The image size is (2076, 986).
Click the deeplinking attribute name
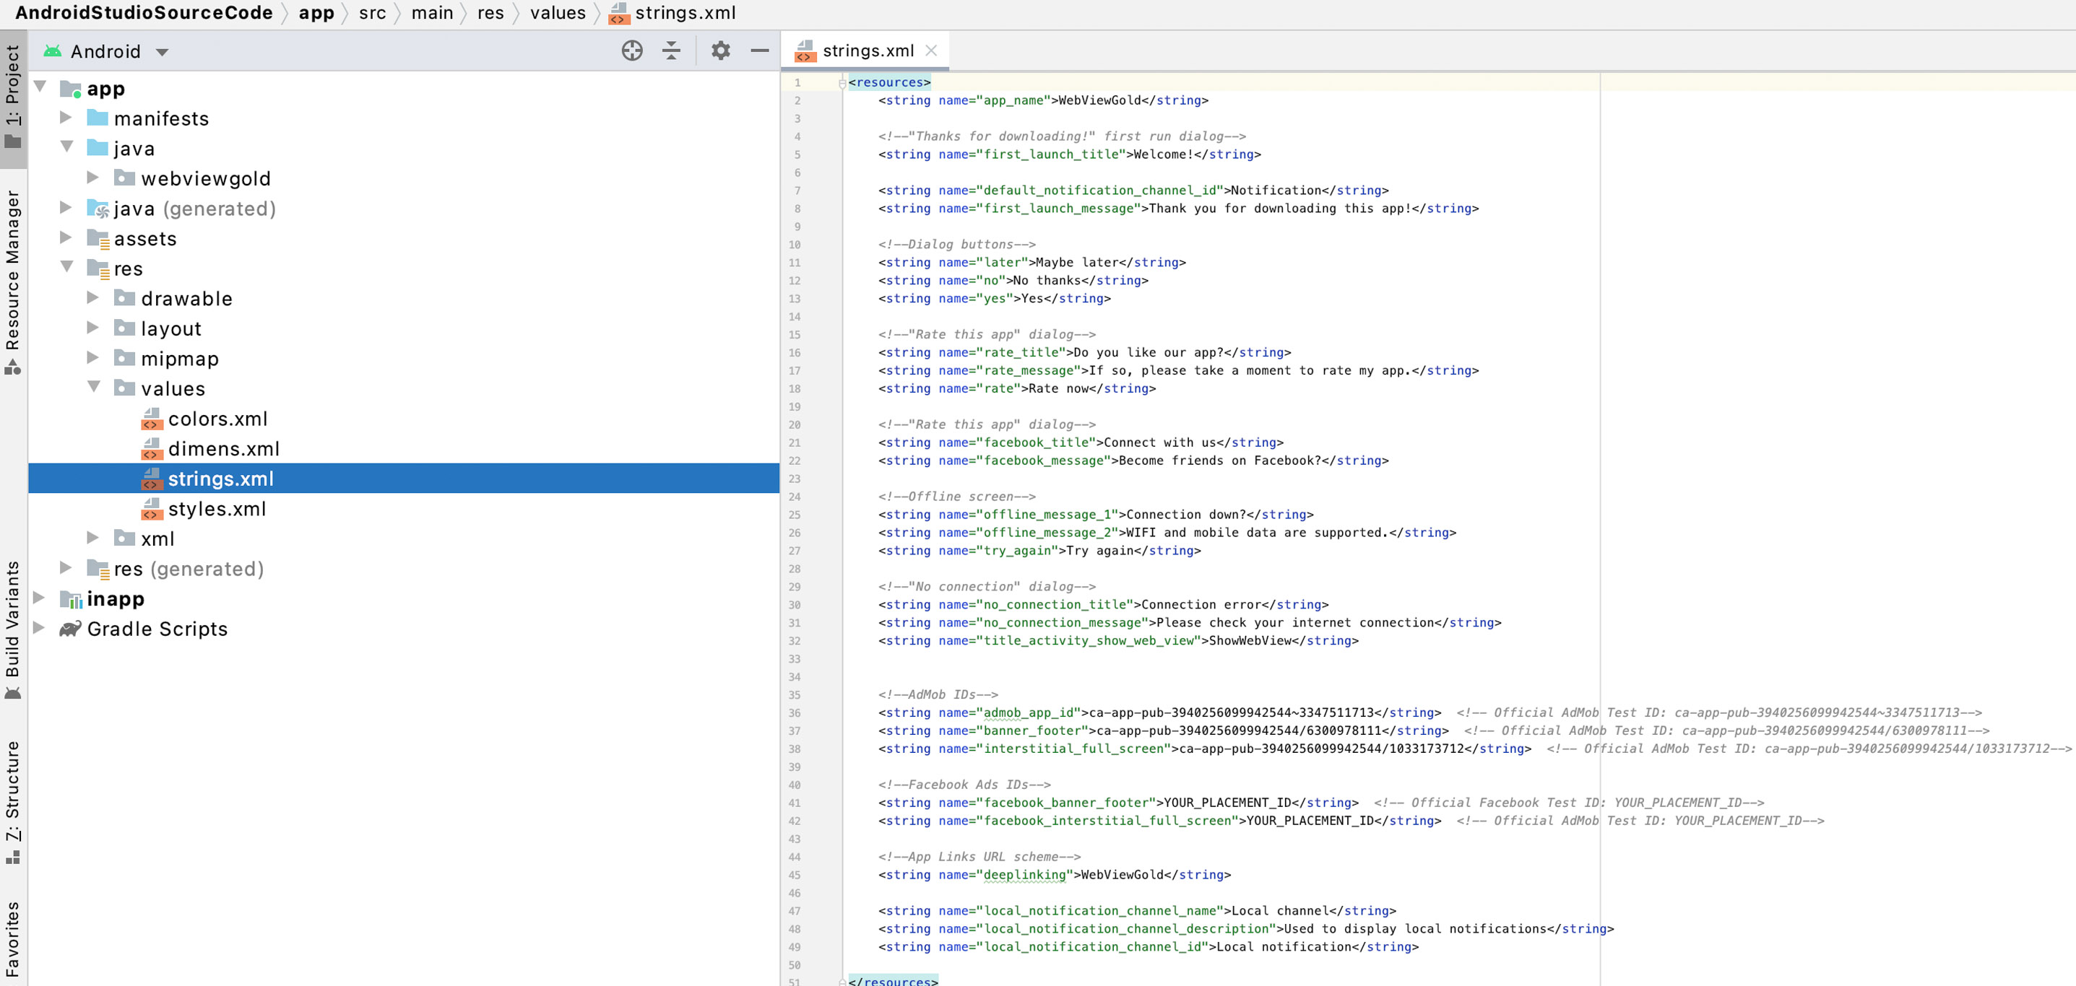pos(1024,875)
